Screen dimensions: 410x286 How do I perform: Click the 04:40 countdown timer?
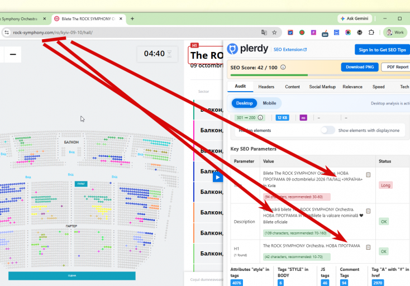pyautogui.click(x=154, y=54)
